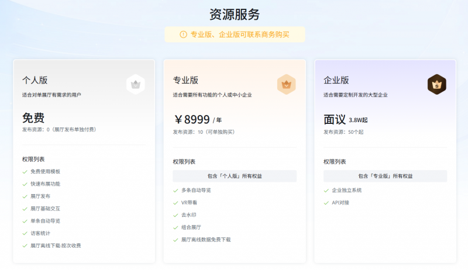468x270 pixels.
Task: Click the checkmark beside 展厅基础交互
Action: point(25,209)
